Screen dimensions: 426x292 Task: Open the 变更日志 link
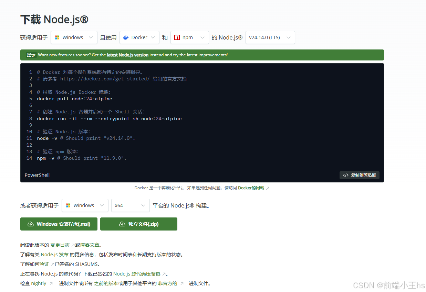pos(60,245)
